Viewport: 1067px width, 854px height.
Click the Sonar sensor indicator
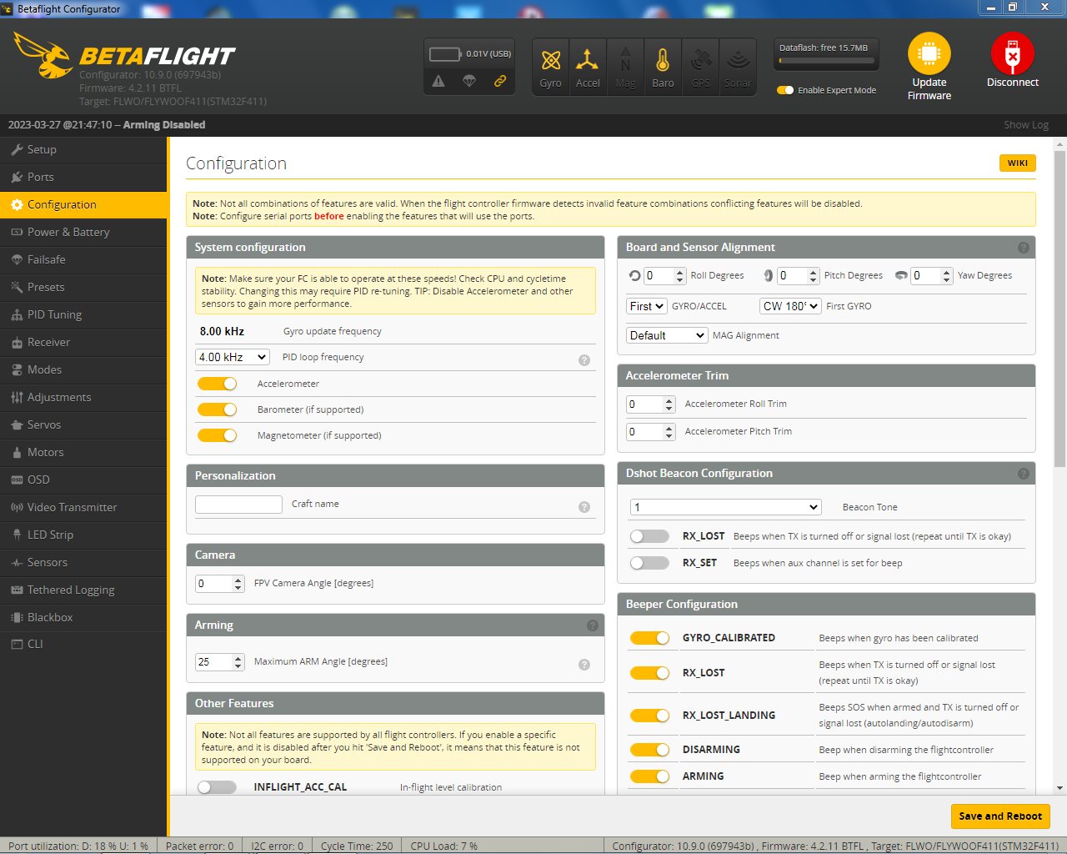click(738, 66)
